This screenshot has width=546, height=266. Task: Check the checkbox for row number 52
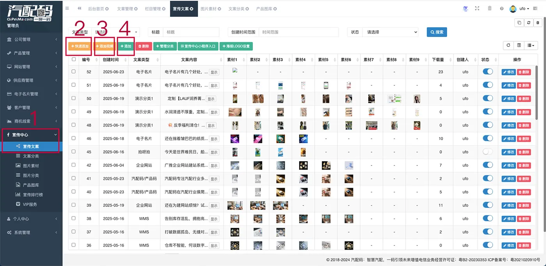point(74,72)
